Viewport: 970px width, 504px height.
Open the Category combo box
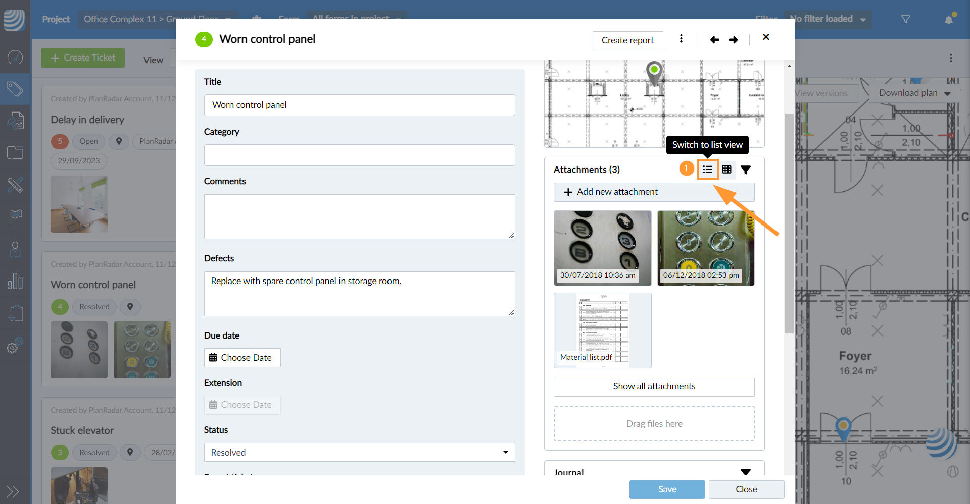coord(360,155)
